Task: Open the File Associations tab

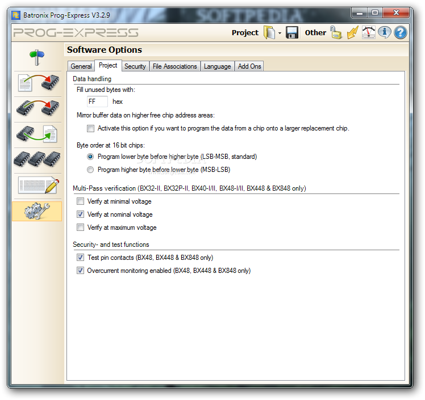Action: 175,66
